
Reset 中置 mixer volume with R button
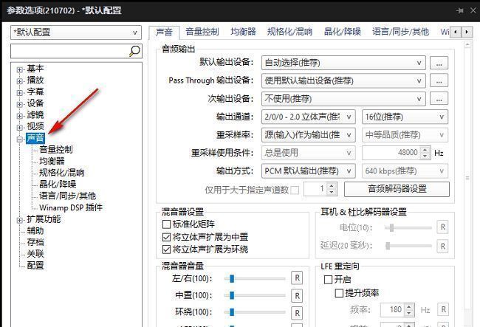pos(297,295)
